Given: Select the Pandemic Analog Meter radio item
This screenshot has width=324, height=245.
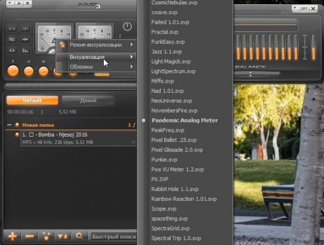Looking at the screenshot, I should point(185,120).
